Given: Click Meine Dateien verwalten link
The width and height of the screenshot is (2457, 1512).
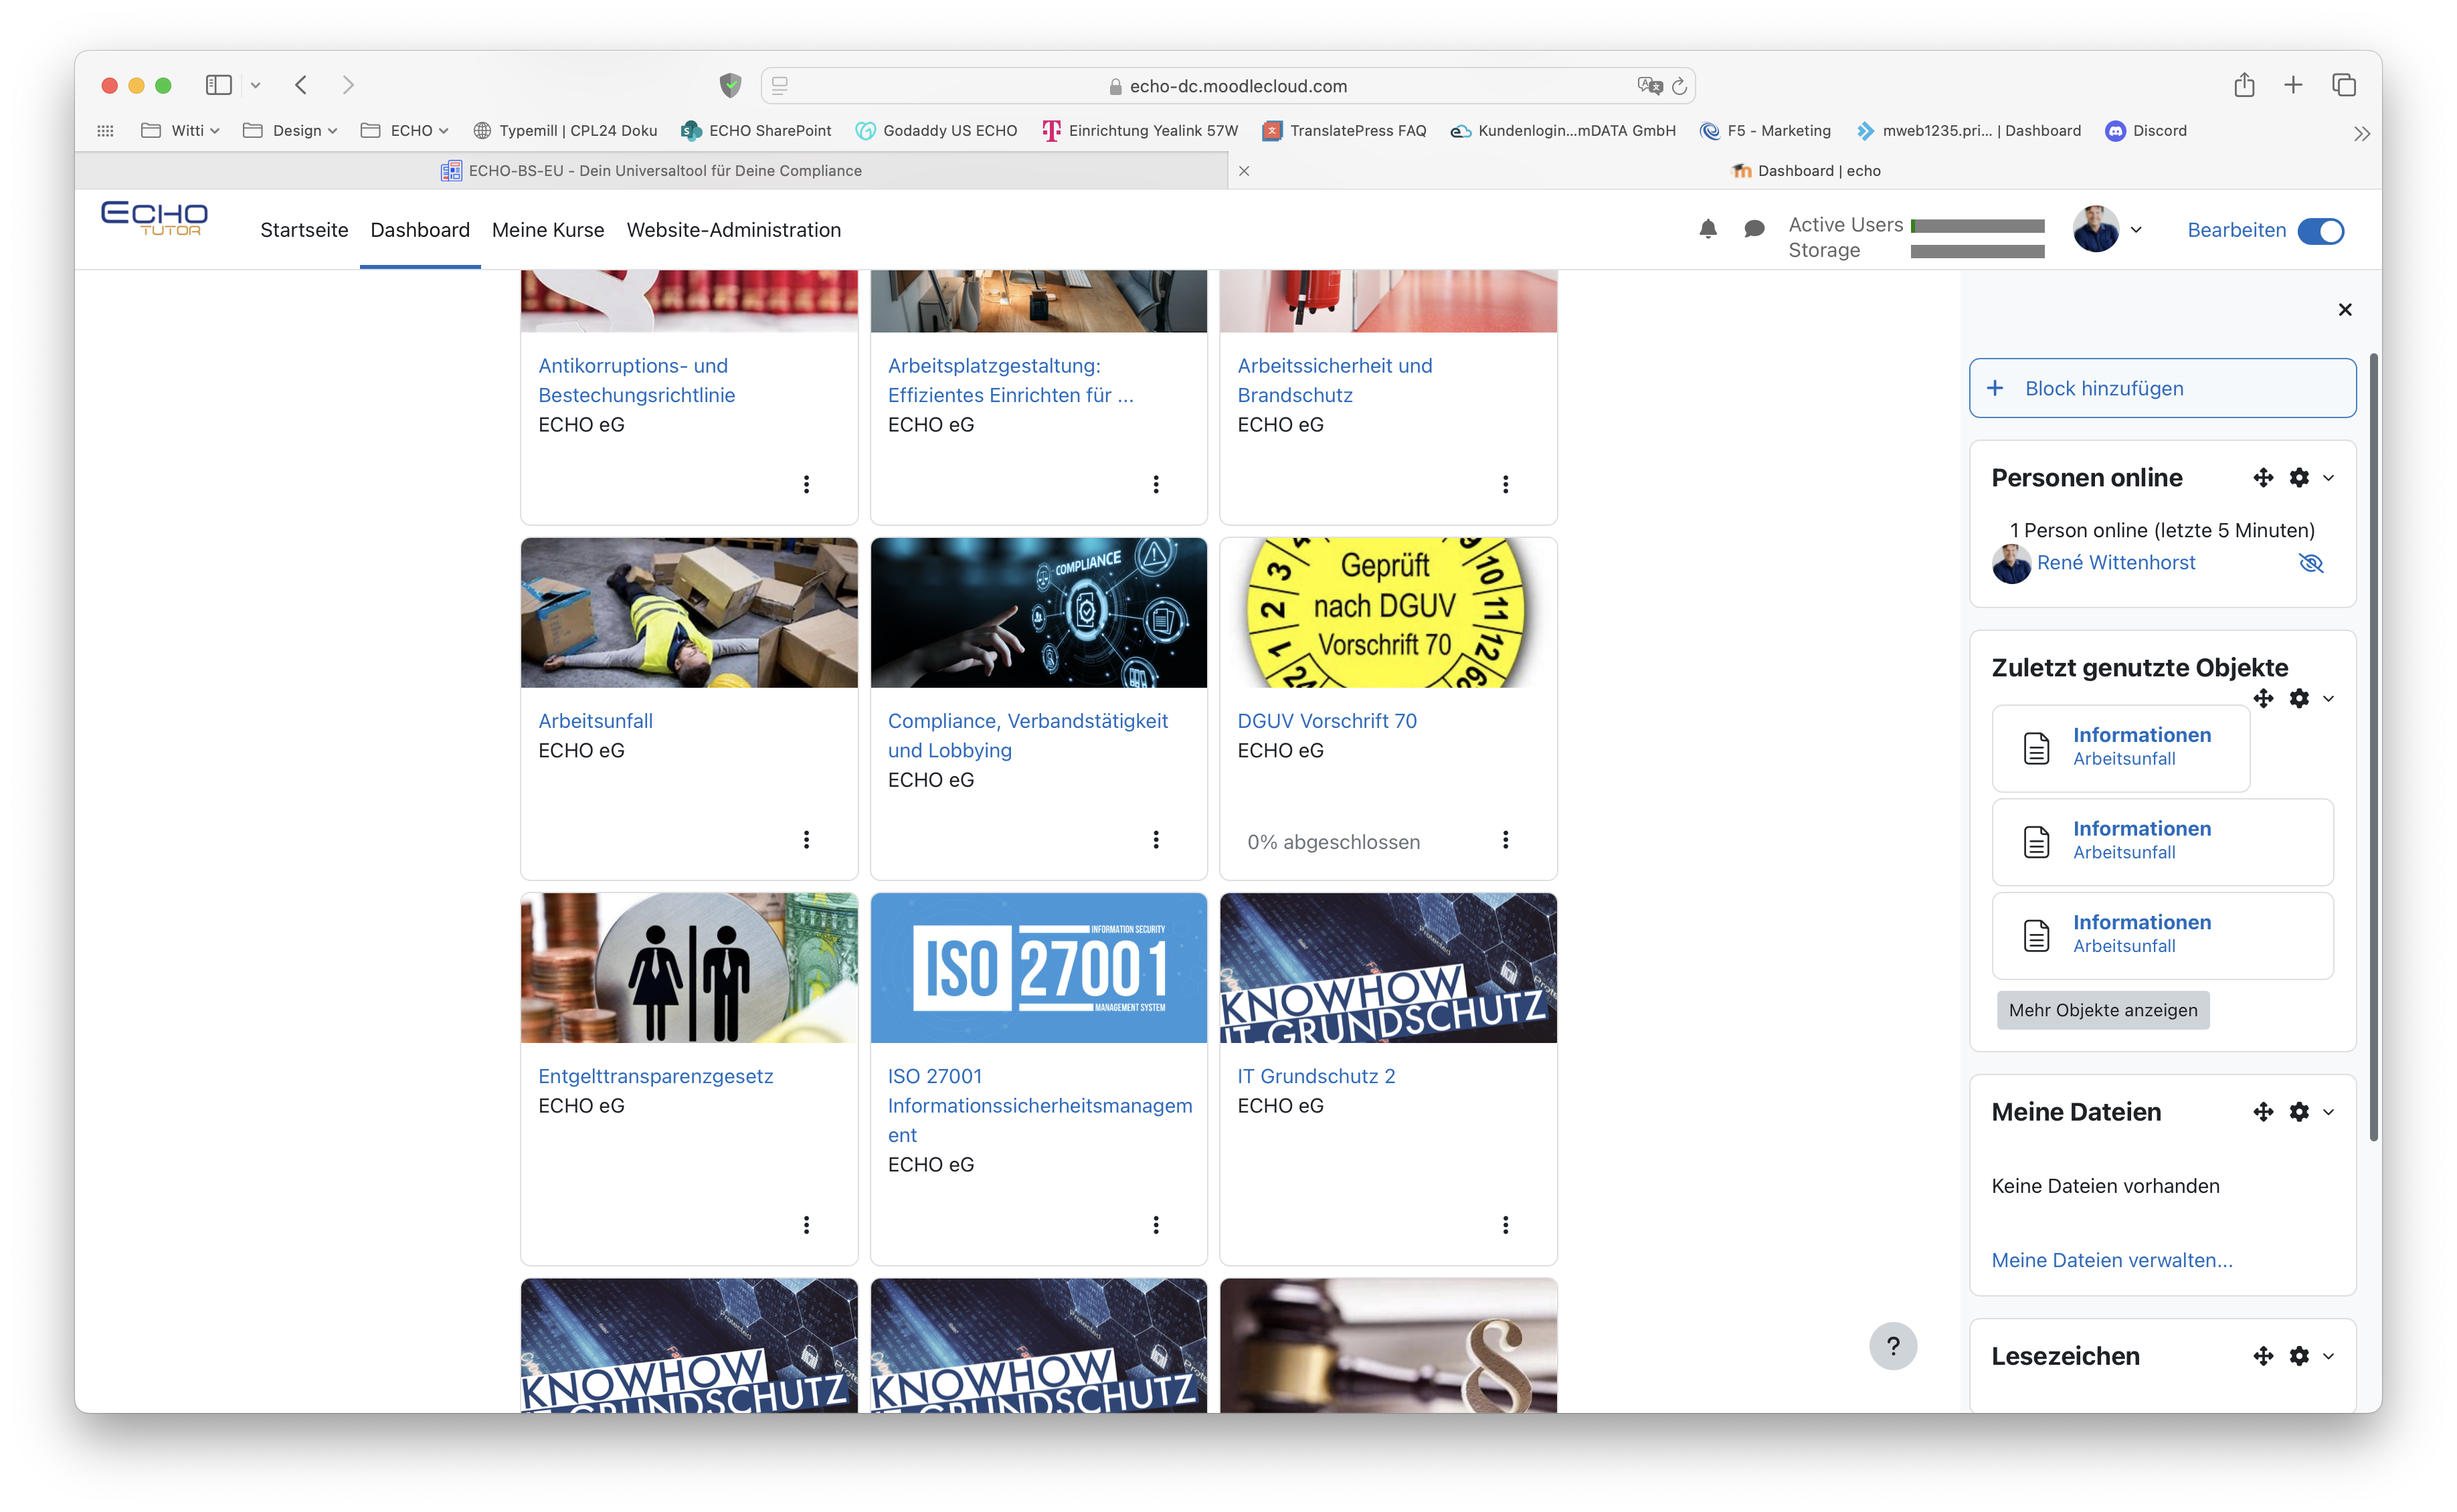Looking at the screenshot, I should [x=2111, y=1260].
